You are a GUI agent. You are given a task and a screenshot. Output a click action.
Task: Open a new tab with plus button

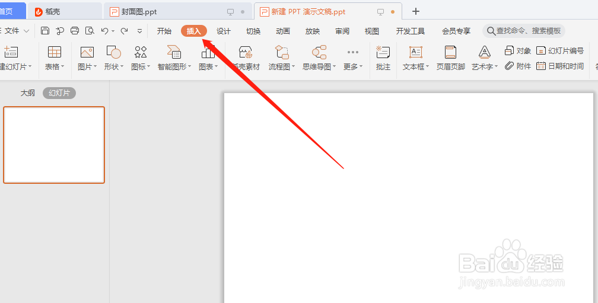click(x=416, y=11)
